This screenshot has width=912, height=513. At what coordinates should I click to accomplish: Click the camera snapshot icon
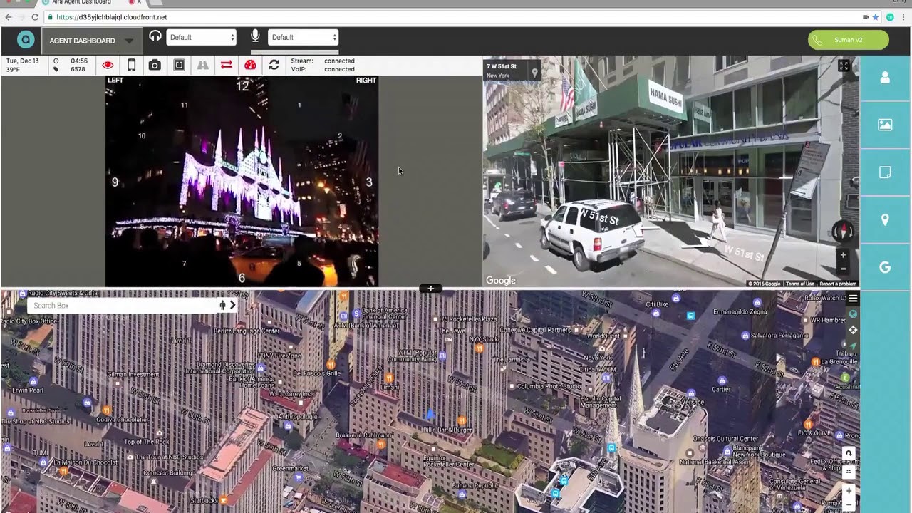(155, 65)
